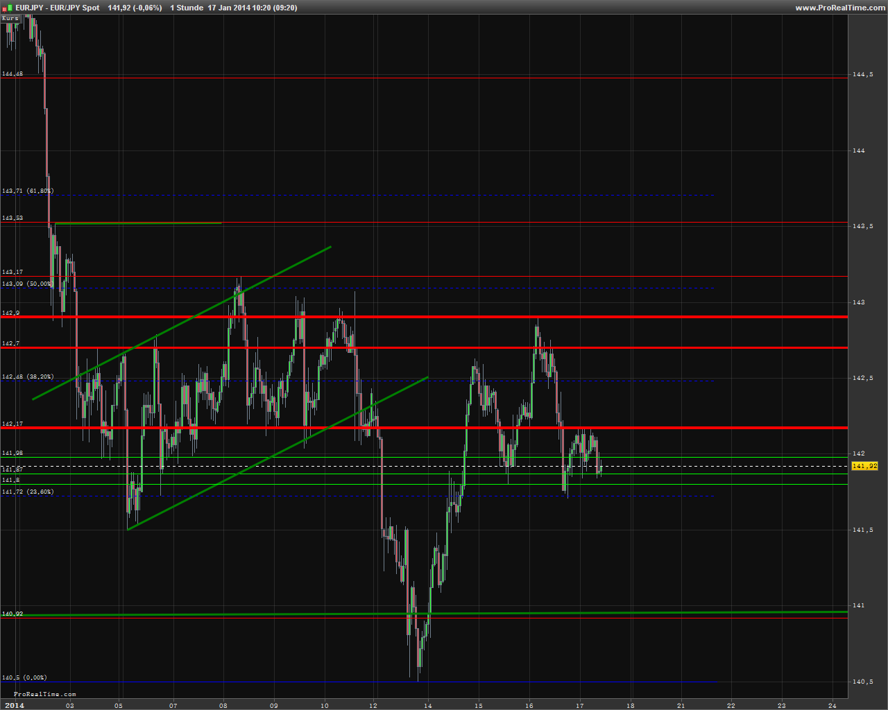Open the Kurs price panel label
This screenshot has height=710, width=888.
pos(10,18)
